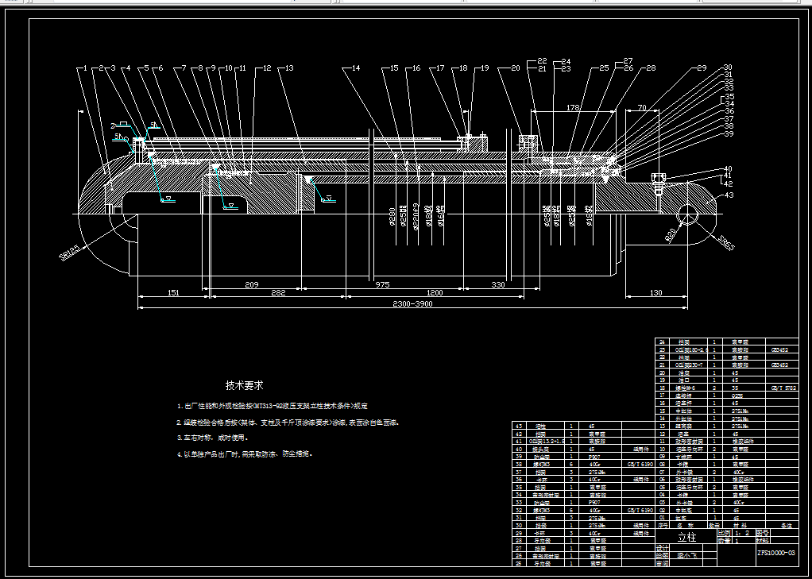
Task: Select technical requirement note numbered 4
Action: (x=245, y=454)
